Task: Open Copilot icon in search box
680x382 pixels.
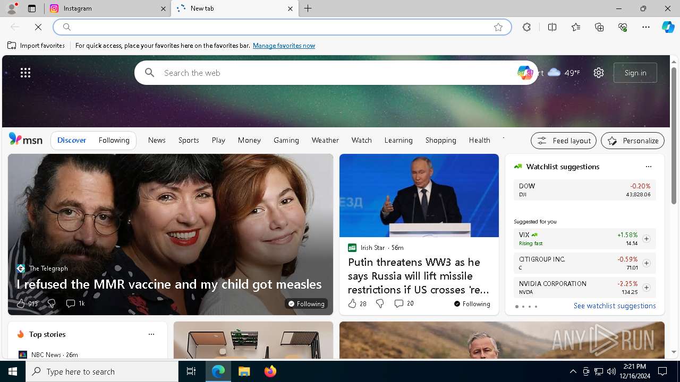Action: [525, 73]
